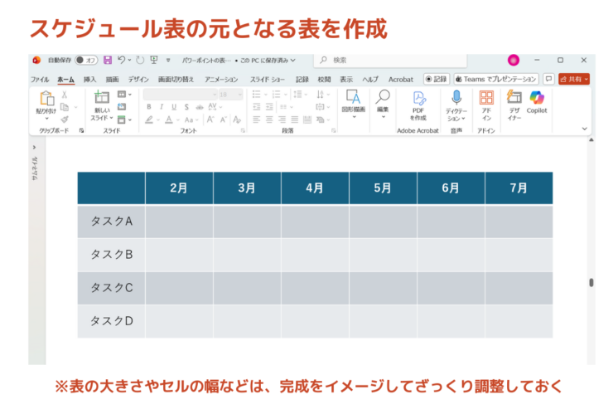Click the Strikethrough icon

pyautogui.click(x=200, y=107)
